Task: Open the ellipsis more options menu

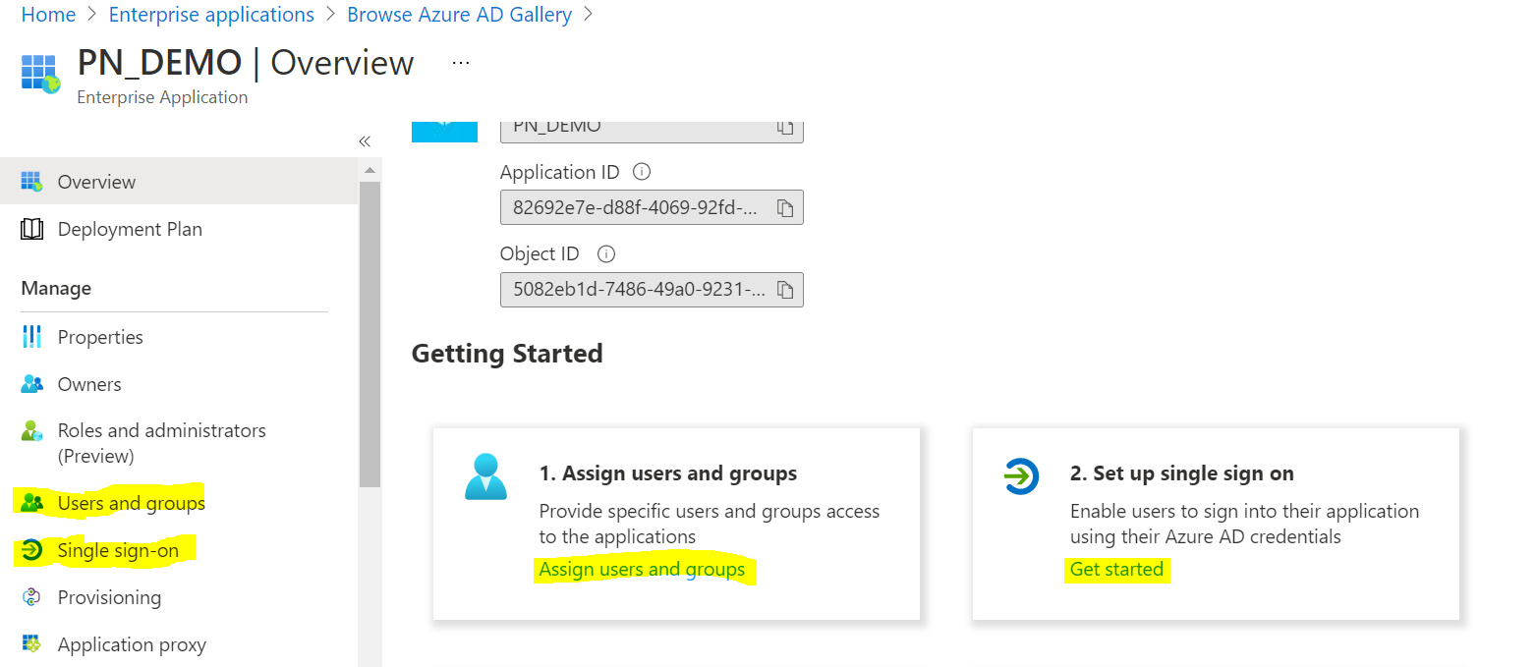Action: (x=460, y=63)
